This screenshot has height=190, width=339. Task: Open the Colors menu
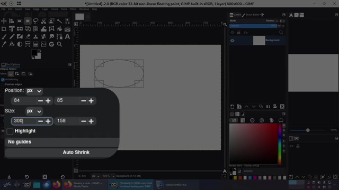(x=55, y=9)
